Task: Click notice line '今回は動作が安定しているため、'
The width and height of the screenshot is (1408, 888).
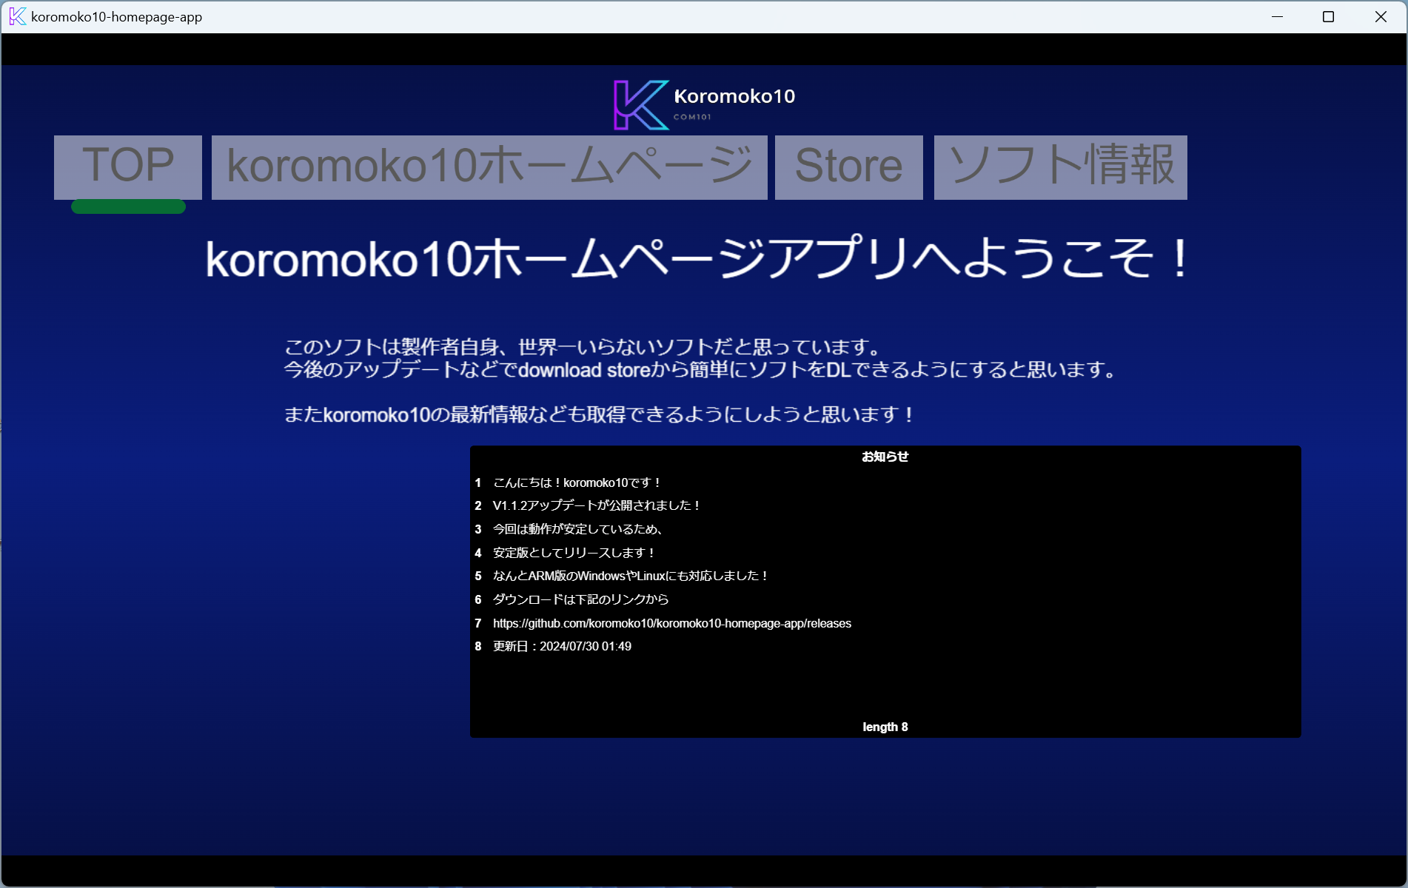Action: point(577,529)
